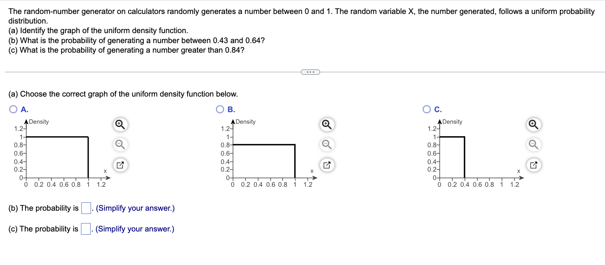Zoom in on graph B

click(326, 125)
